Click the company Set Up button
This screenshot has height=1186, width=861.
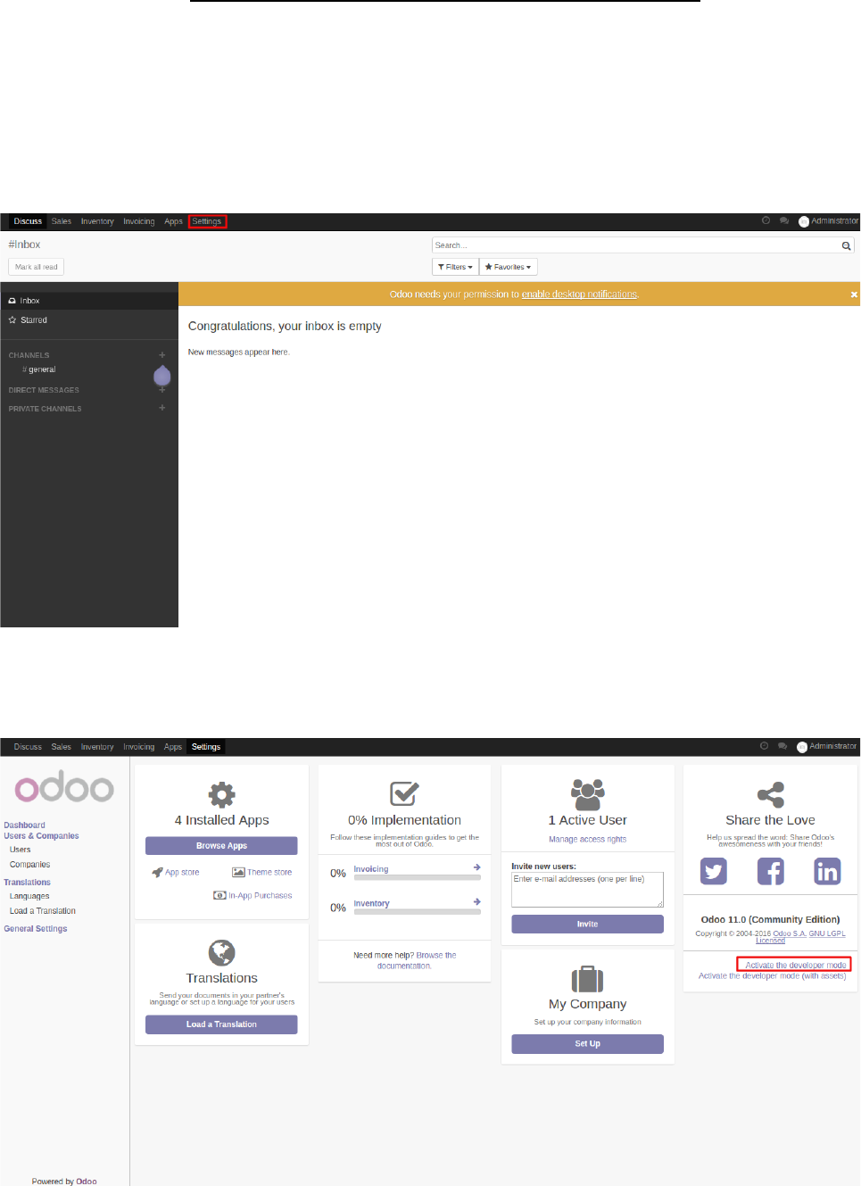coord(587,1044)
